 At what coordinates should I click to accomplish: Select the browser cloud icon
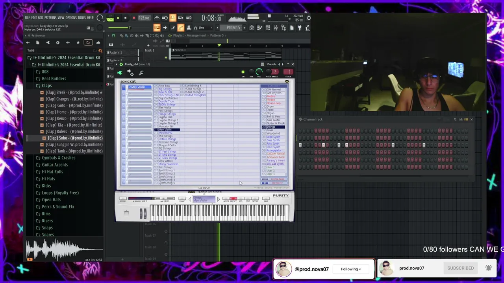click(98, 42)
